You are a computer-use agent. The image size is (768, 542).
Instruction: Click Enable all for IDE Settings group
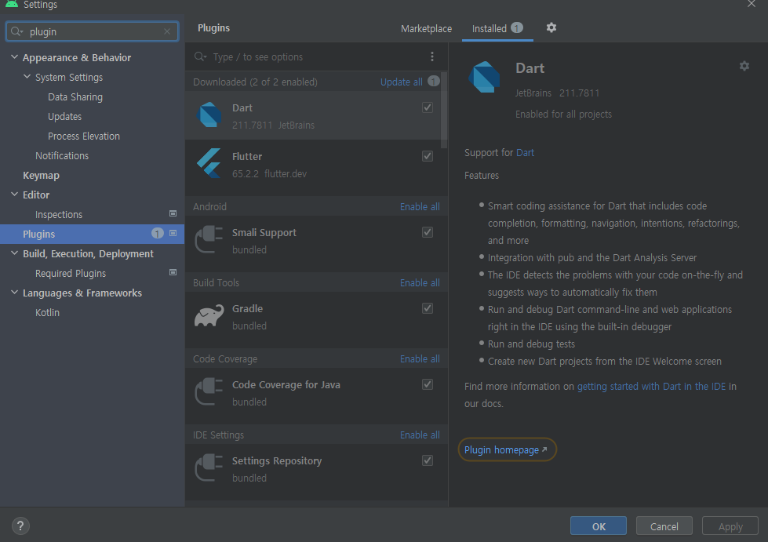point(420,435)
